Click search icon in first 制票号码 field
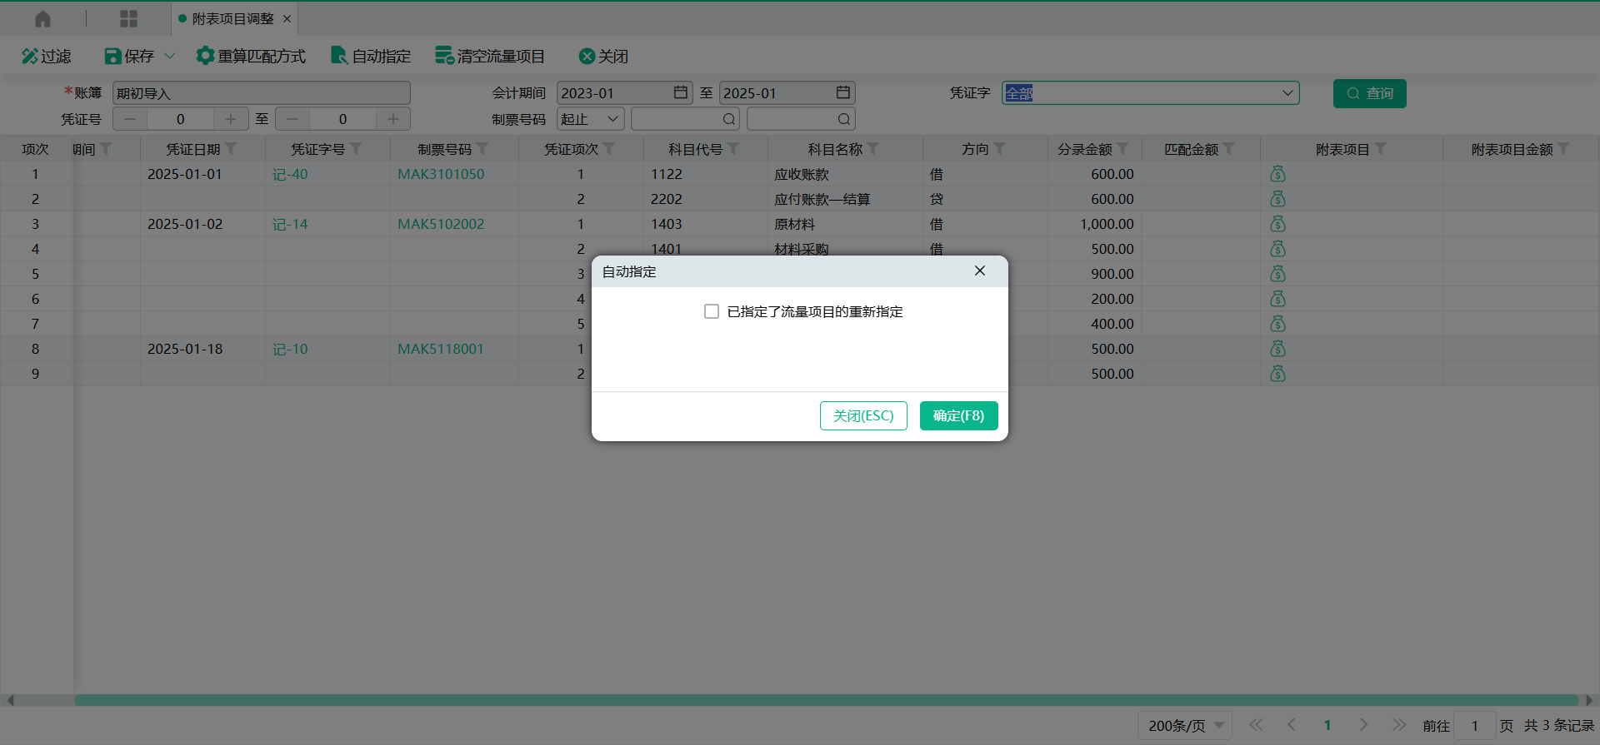The image size is (1600, 745). coord(729,119)
